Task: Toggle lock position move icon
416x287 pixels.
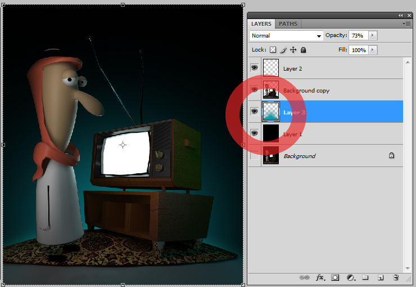Action: (x=293, y=50)
